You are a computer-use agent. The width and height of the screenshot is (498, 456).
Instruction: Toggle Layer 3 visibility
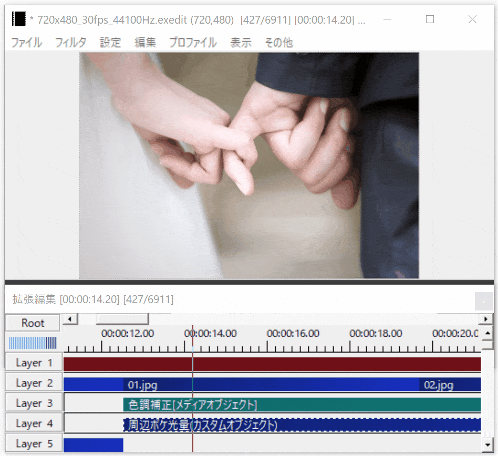[x=33, y=402]
